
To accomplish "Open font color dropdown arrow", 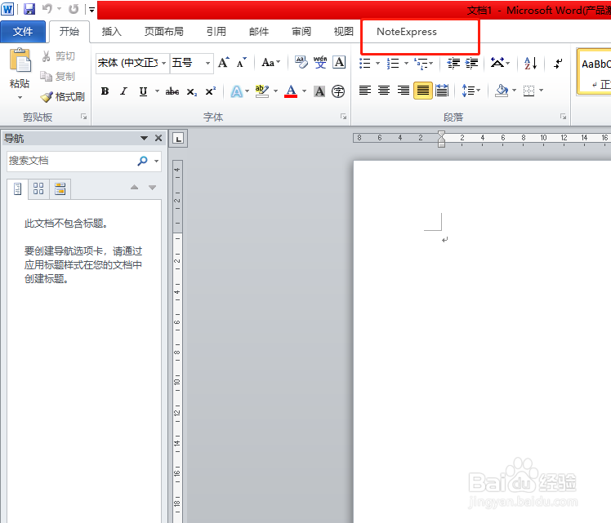I will [x=304, y=91].
